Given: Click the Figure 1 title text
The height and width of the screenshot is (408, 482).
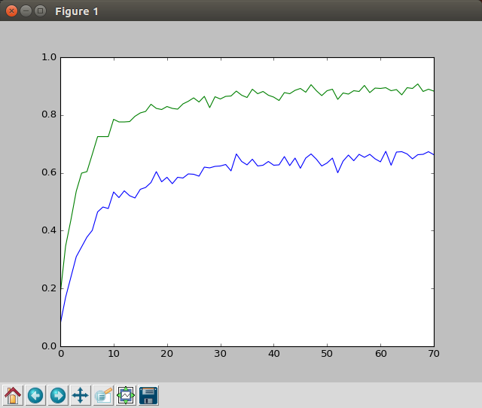Looking at the screenshot, I should tap(77, 12).
